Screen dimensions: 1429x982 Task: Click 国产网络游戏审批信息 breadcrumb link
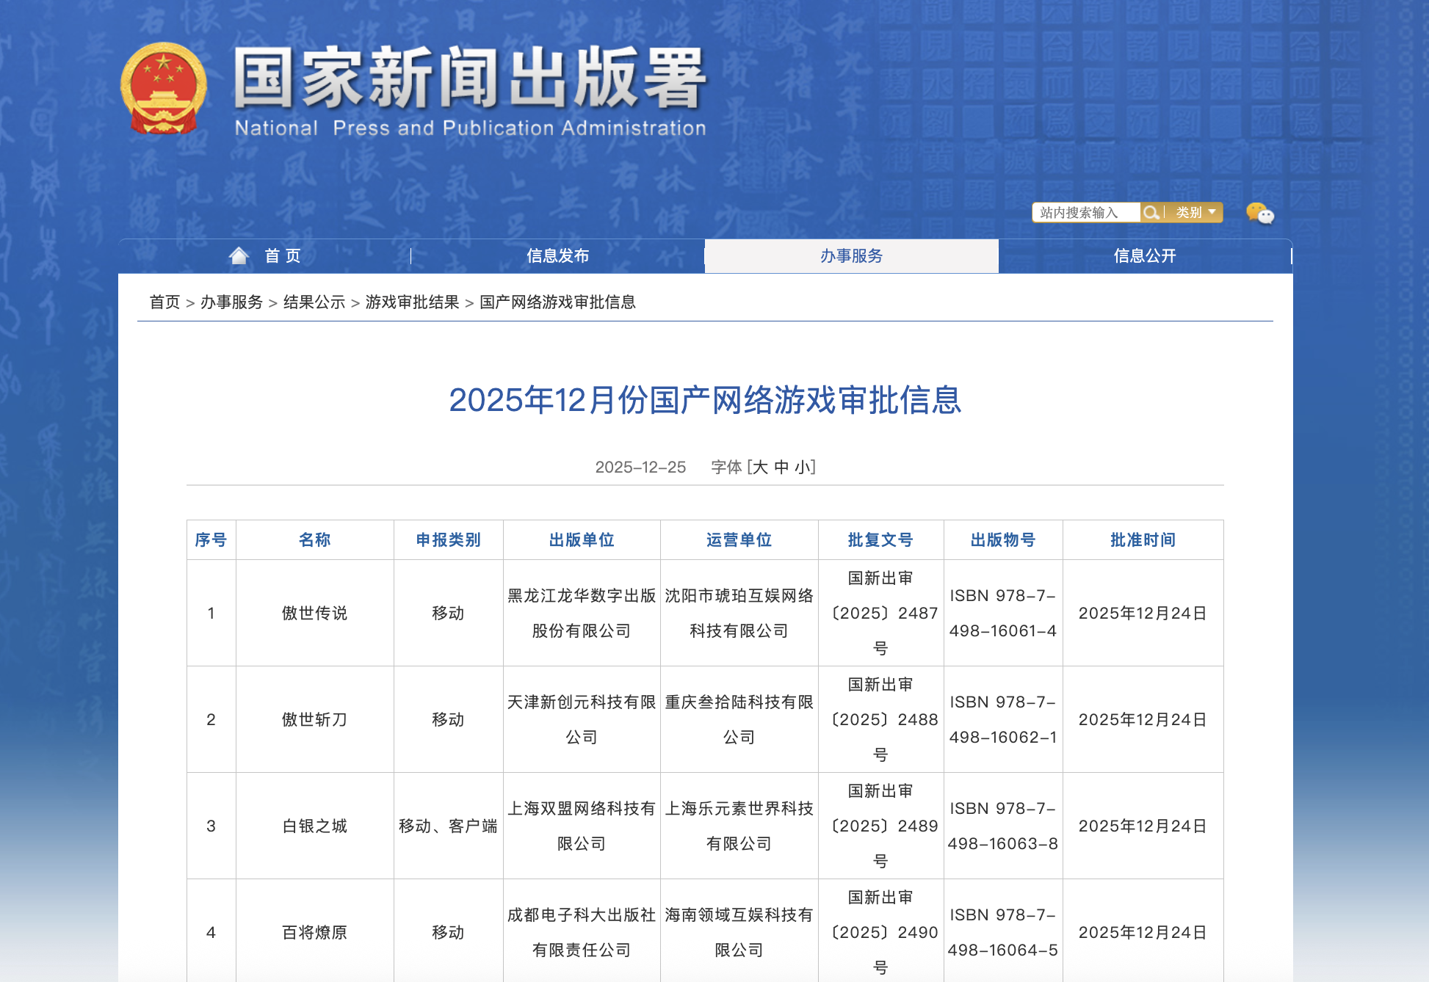pyautogui.click(x=557, y=302)
